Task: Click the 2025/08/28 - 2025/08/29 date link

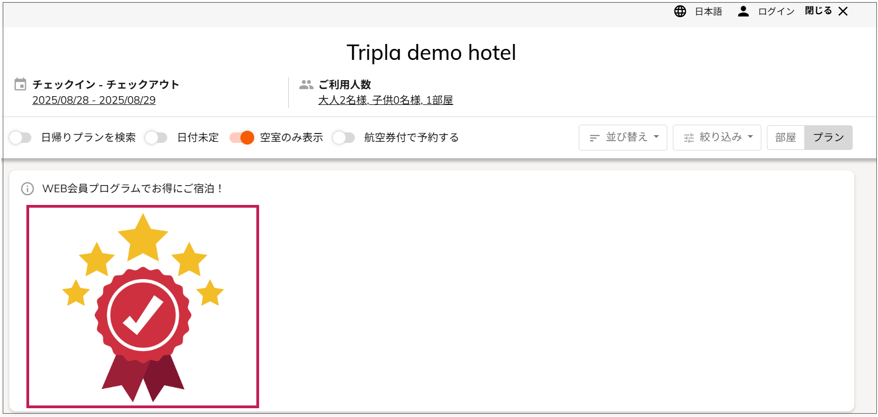Action: pyautogui.click(x=94, y=101)
